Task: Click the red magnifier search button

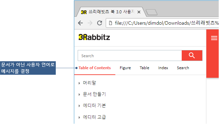Action: pos(192,55)
